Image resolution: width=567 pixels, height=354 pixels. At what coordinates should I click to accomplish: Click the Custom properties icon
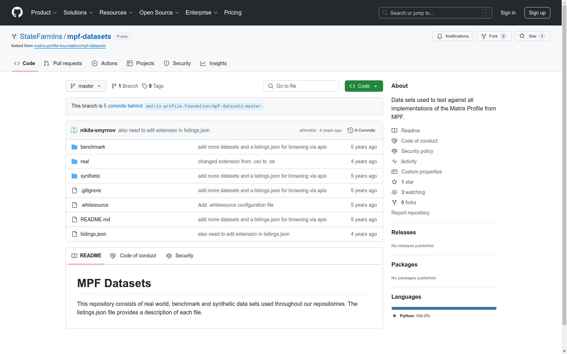click(394, 172)
